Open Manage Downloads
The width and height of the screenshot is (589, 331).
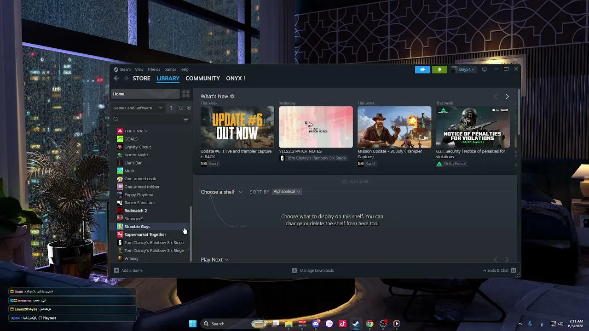(x=313, y=270)
